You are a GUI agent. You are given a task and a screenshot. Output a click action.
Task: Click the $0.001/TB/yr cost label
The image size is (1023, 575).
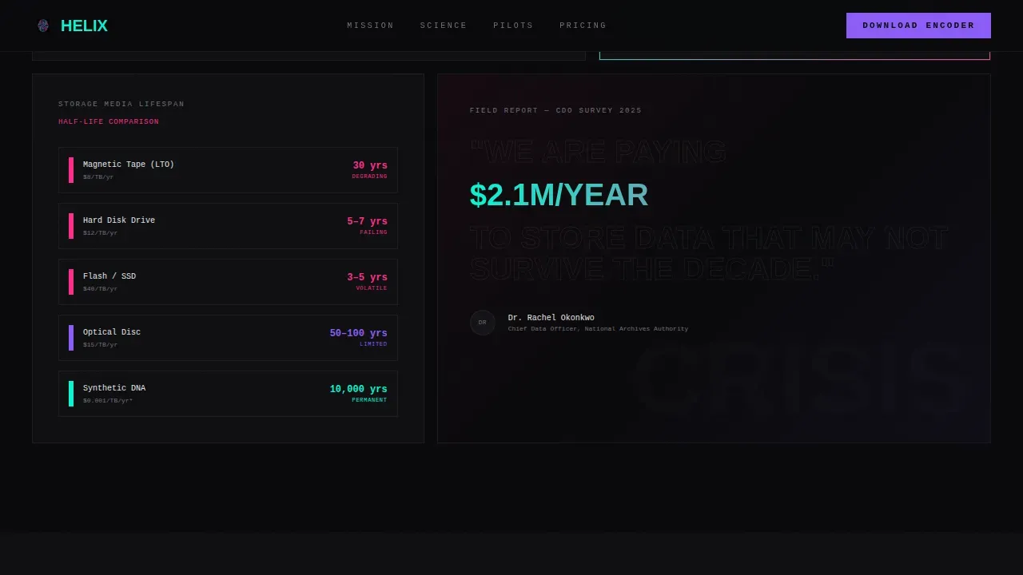[x=108, y=401]
